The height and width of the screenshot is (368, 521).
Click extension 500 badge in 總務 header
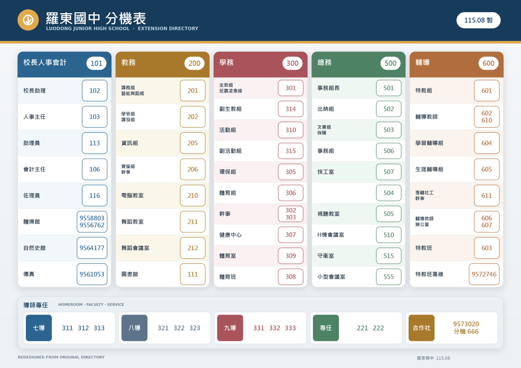(x=390, y=64)
